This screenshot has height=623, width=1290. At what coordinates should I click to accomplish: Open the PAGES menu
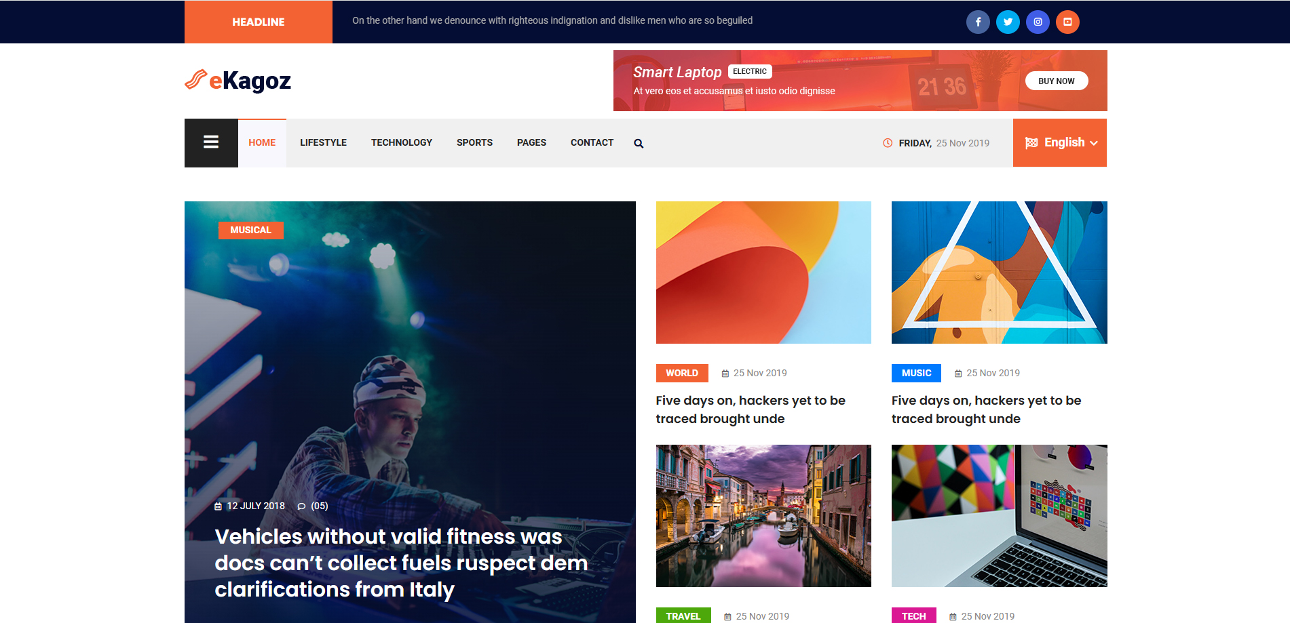(531, 142)
